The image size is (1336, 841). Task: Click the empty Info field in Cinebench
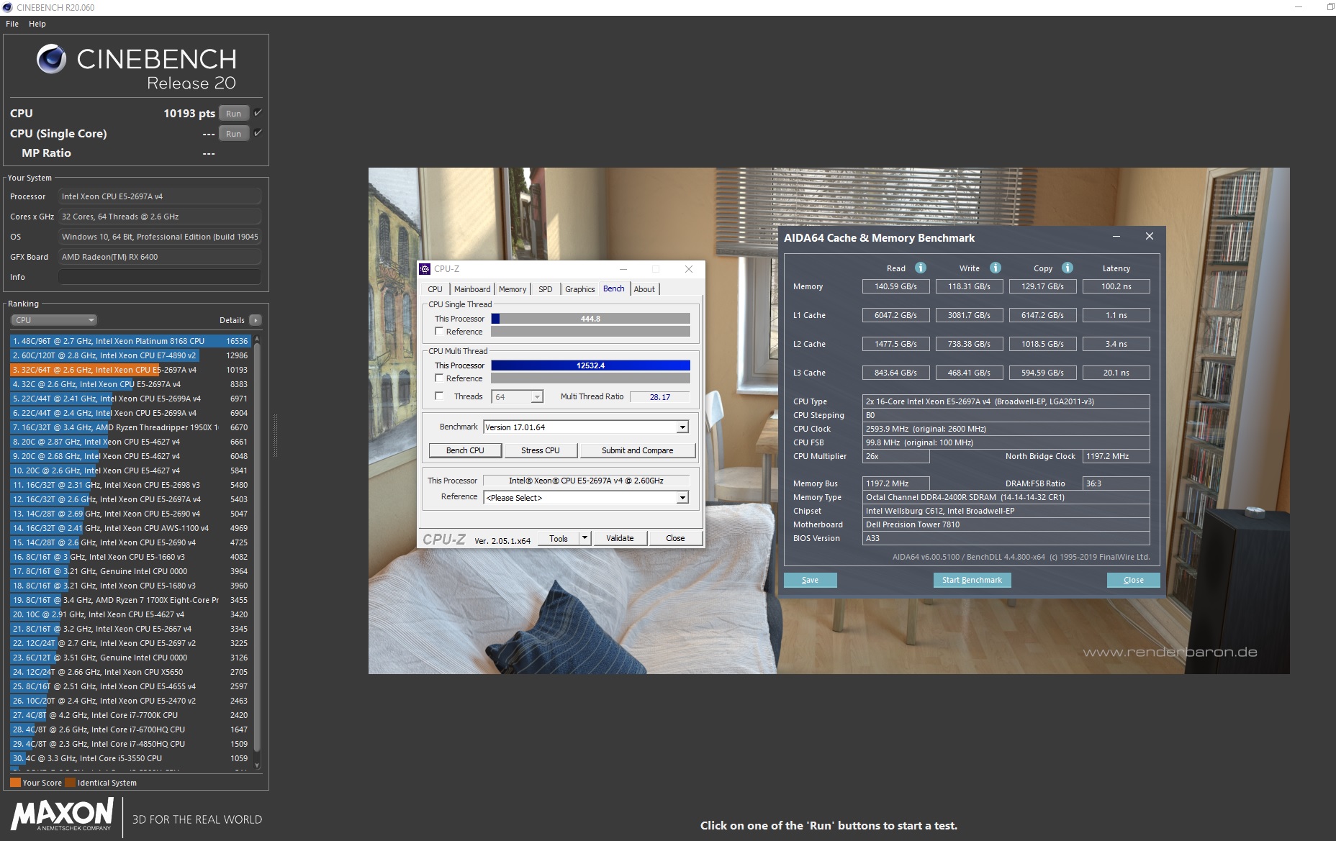pyautogui.click(x=160, y=277)
